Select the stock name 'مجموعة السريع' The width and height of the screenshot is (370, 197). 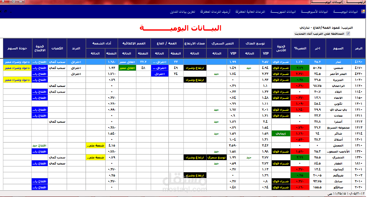pos(338,128)
